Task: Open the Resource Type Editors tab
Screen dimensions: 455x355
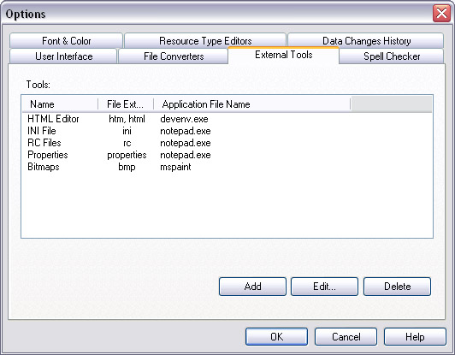Action: coord(205,41)
